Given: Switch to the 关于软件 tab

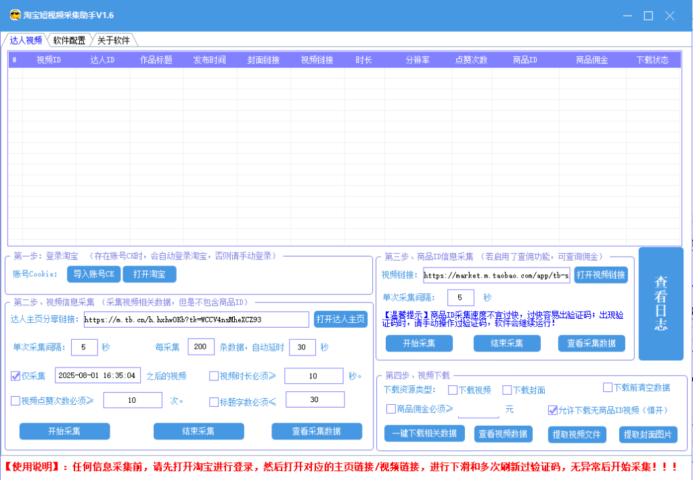Looking at the screenshot, I should coord(113,40).
